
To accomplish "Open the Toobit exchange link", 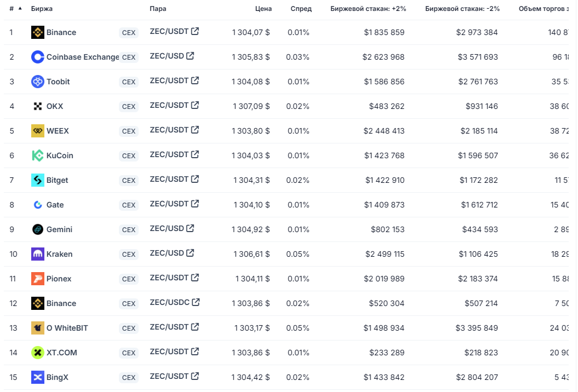I will 58,82.
